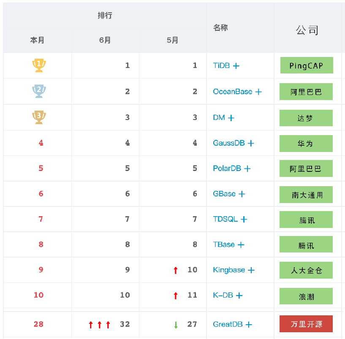Click the red up arrow in the Kingbase row
Viewport: 345px width, 339px height.
pyautogui.click(x=176, y=270)
